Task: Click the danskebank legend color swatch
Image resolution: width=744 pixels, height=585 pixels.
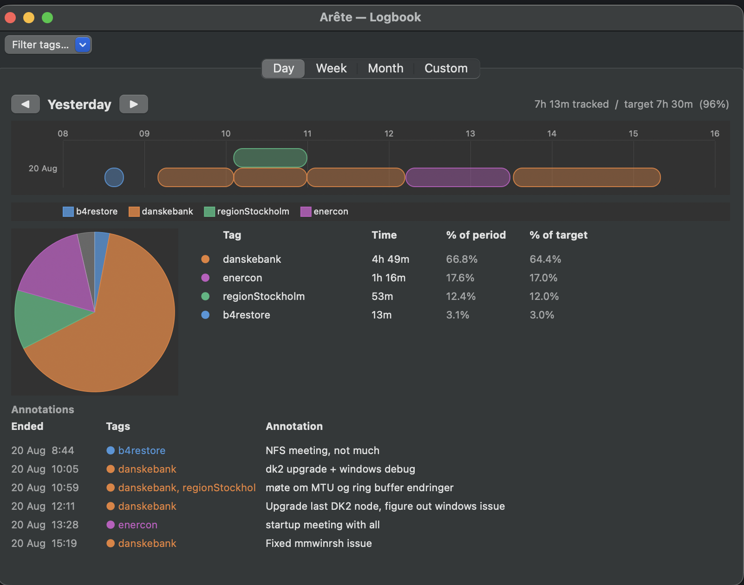Action: click(x=134, y=212)
